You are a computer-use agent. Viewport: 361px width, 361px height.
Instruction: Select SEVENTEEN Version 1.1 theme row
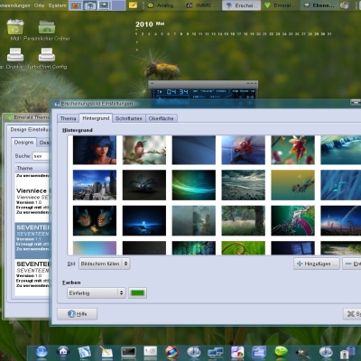[x=32, y=240]
